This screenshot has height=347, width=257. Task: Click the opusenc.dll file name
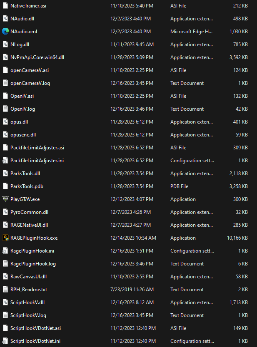[x=23, y=135]
